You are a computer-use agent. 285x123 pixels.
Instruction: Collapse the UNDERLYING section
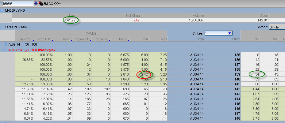point(2,11)
